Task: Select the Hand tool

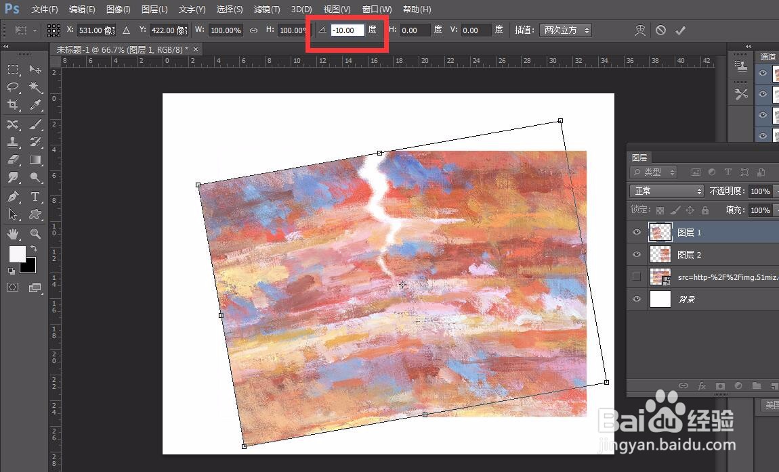Action: coord(13,233)
